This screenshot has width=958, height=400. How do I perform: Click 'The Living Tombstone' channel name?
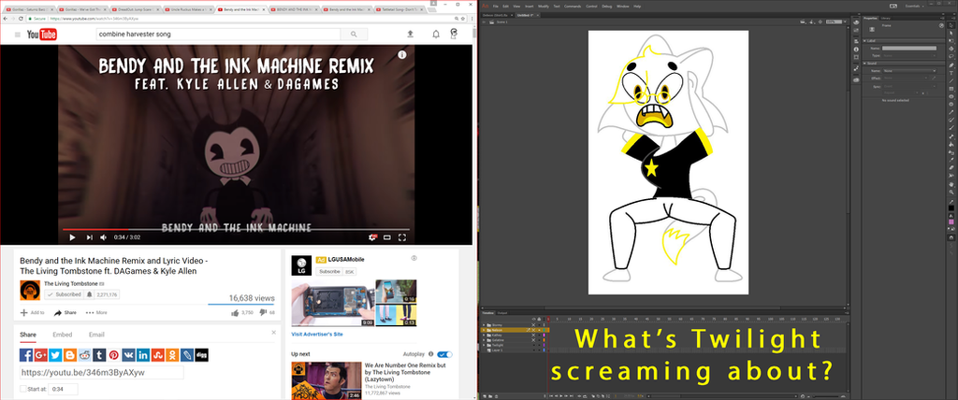(70, 284)
